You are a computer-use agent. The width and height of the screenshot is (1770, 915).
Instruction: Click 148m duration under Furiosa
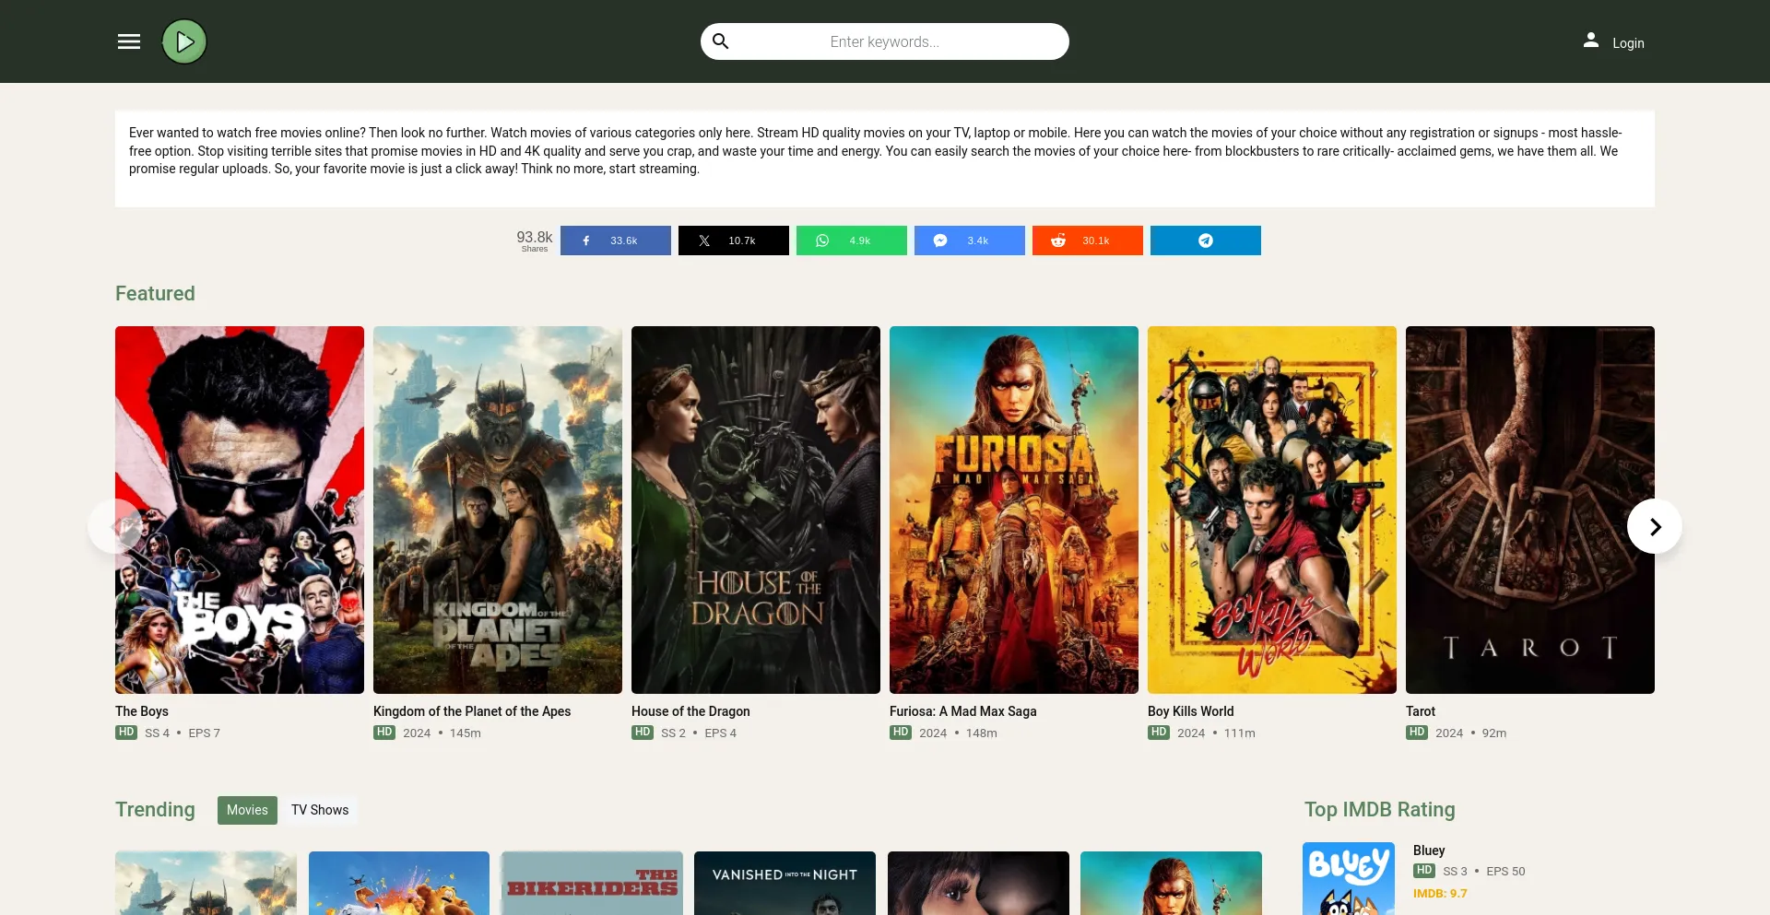coord(982,733)
